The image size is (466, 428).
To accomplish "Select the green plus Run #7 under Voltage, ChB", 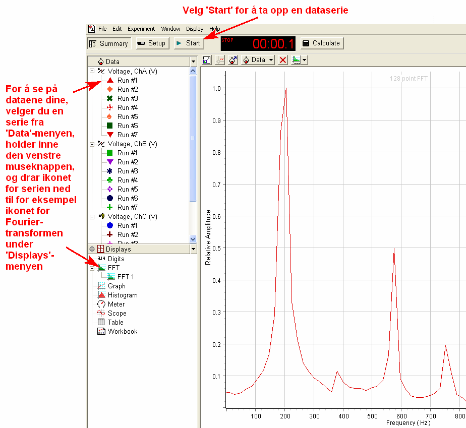I will [123, 207].
